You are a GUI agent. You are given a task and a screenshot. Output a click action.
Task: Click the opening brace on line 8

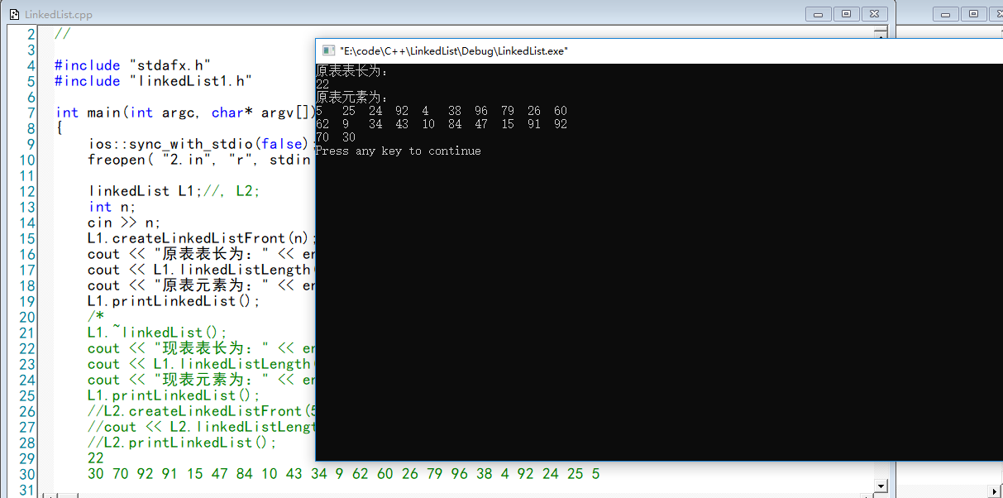(x=59, y=128)
